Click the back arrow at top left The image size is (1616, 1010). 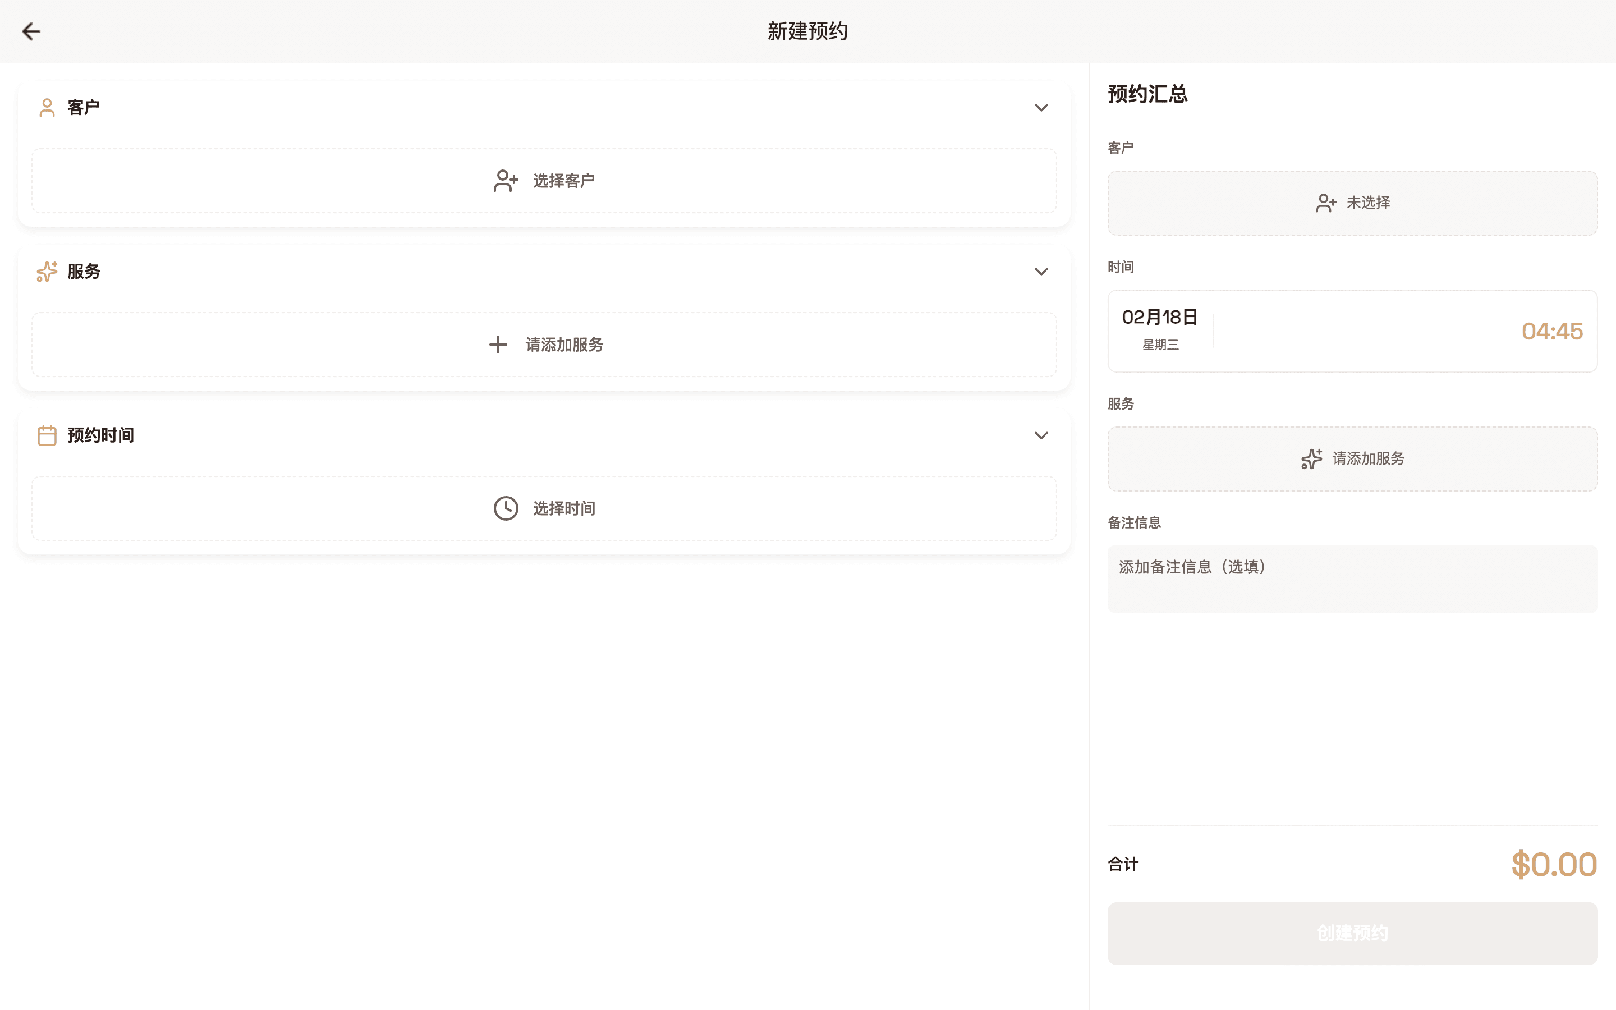(31, 31)
